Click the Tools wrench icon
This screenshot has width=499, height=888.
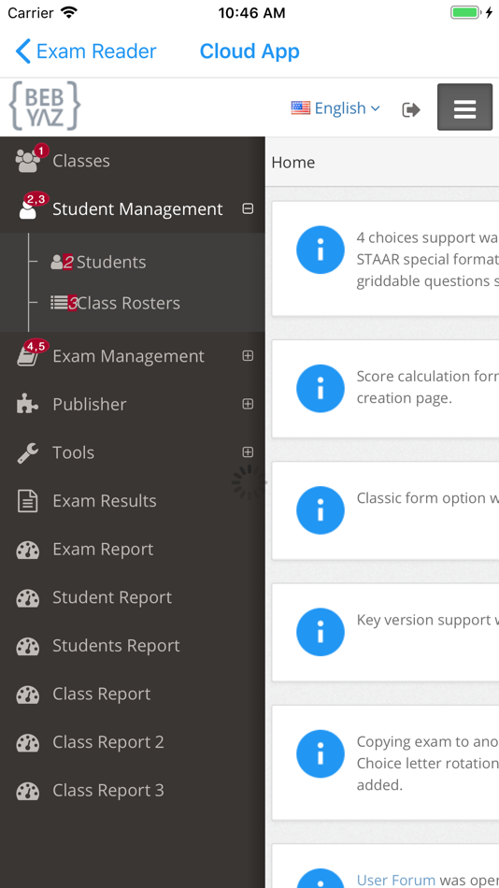(28, 452)
